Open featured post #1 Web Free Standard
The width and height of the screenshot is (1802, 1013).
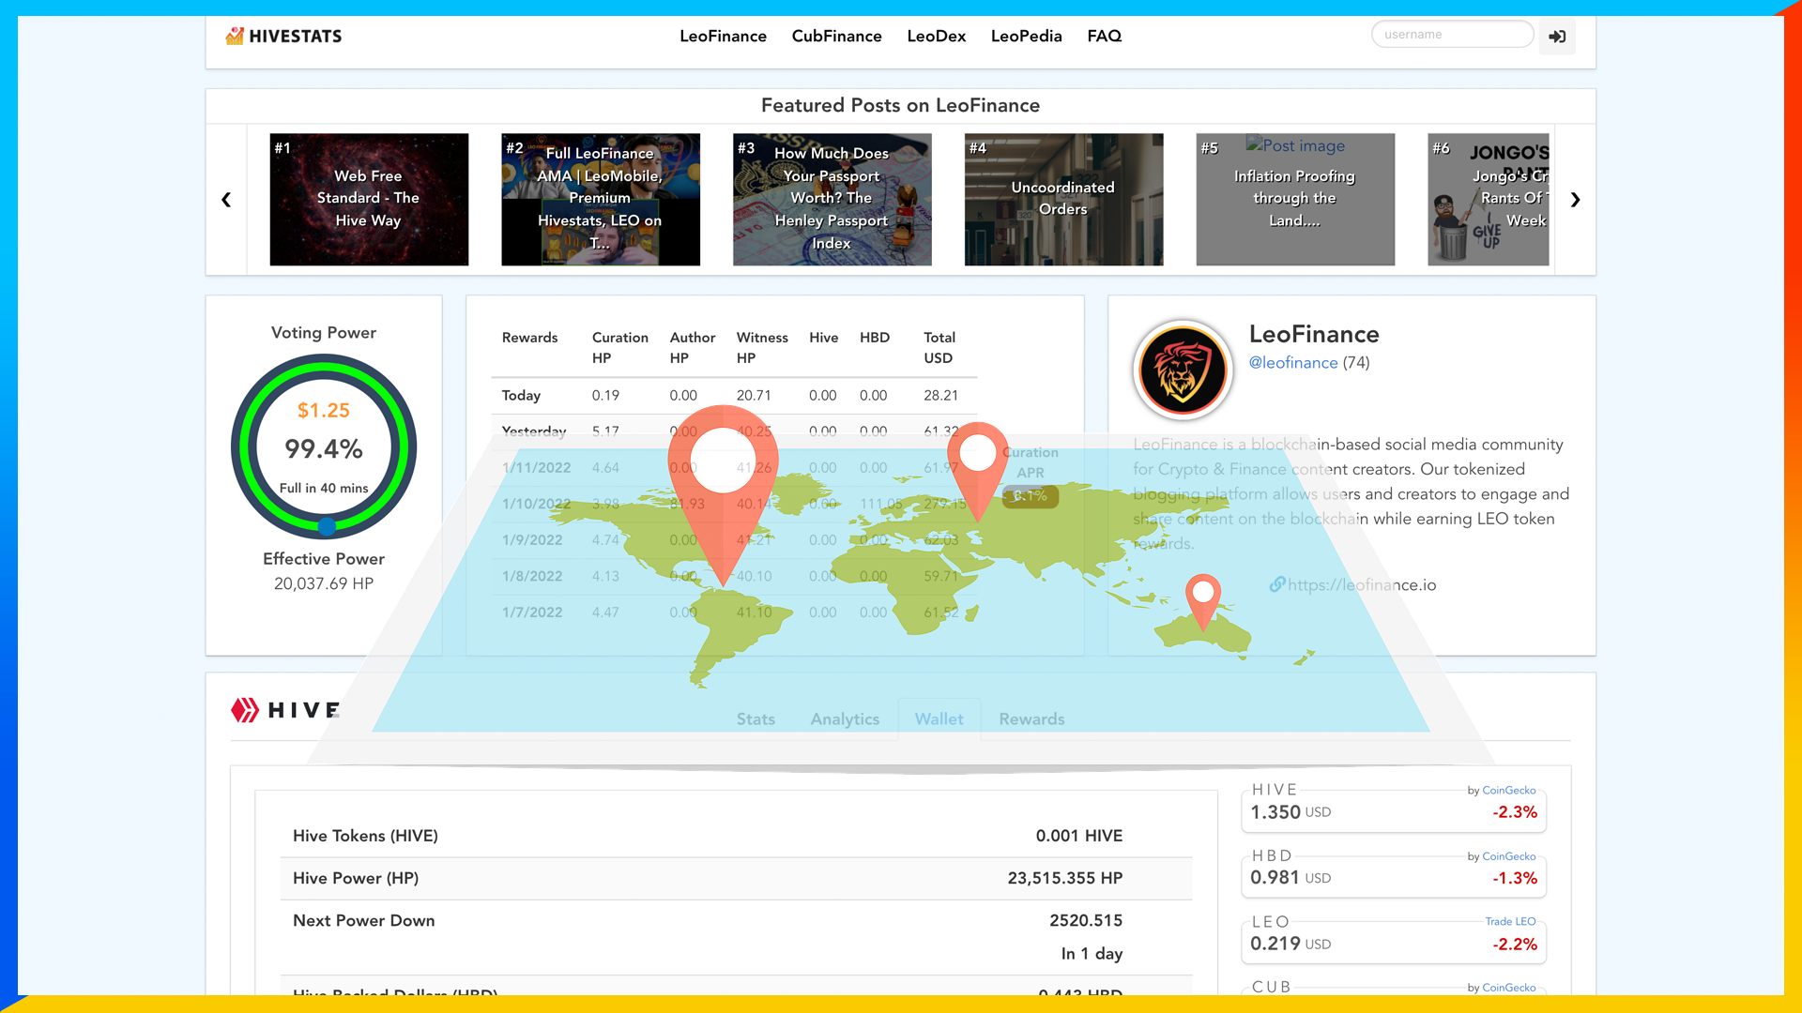(369, 199)
